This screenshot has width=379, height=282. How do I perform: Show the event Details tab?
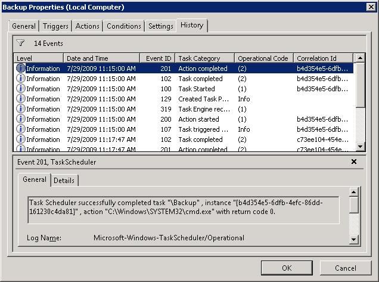pyautogui.click(x=64, y=180)
